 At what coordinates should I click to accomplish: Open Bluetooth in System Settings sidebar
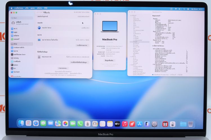click(22, 32)
